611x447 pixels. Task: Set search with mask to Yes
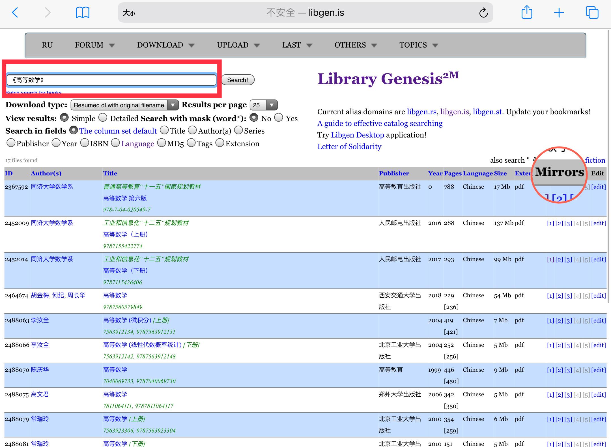tap(279, 118)
